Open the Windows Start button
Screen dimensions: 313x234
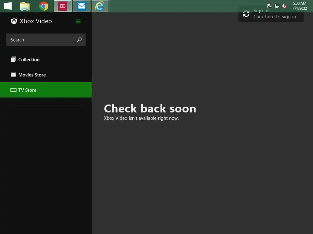[8, 6]
